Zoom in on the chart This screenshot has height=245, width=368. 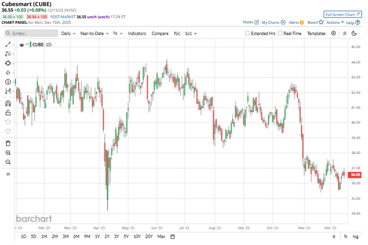pyautogui.click(x=8, y=153)
